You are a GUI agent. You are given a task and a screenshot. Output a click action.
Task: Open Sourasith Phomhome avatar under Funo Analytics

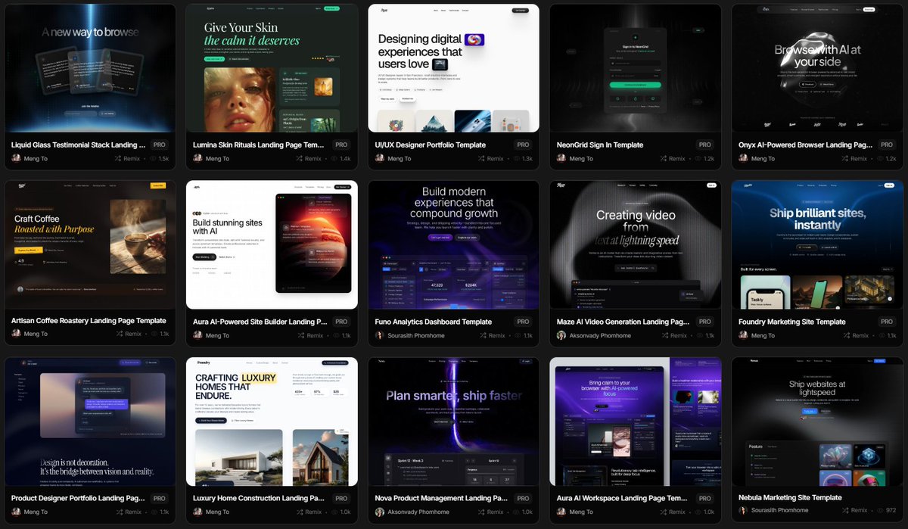click(x=380, y=335)
